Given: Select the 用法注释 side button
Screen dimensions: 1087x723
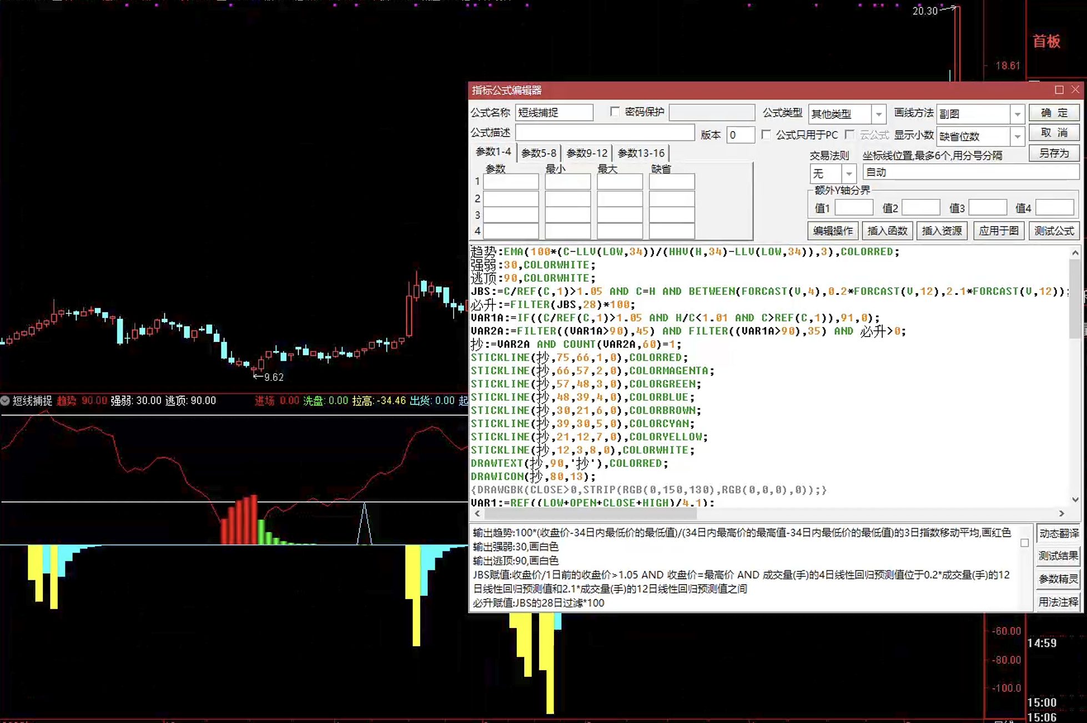Looking at the screenshot, I should coord(1058,602).
